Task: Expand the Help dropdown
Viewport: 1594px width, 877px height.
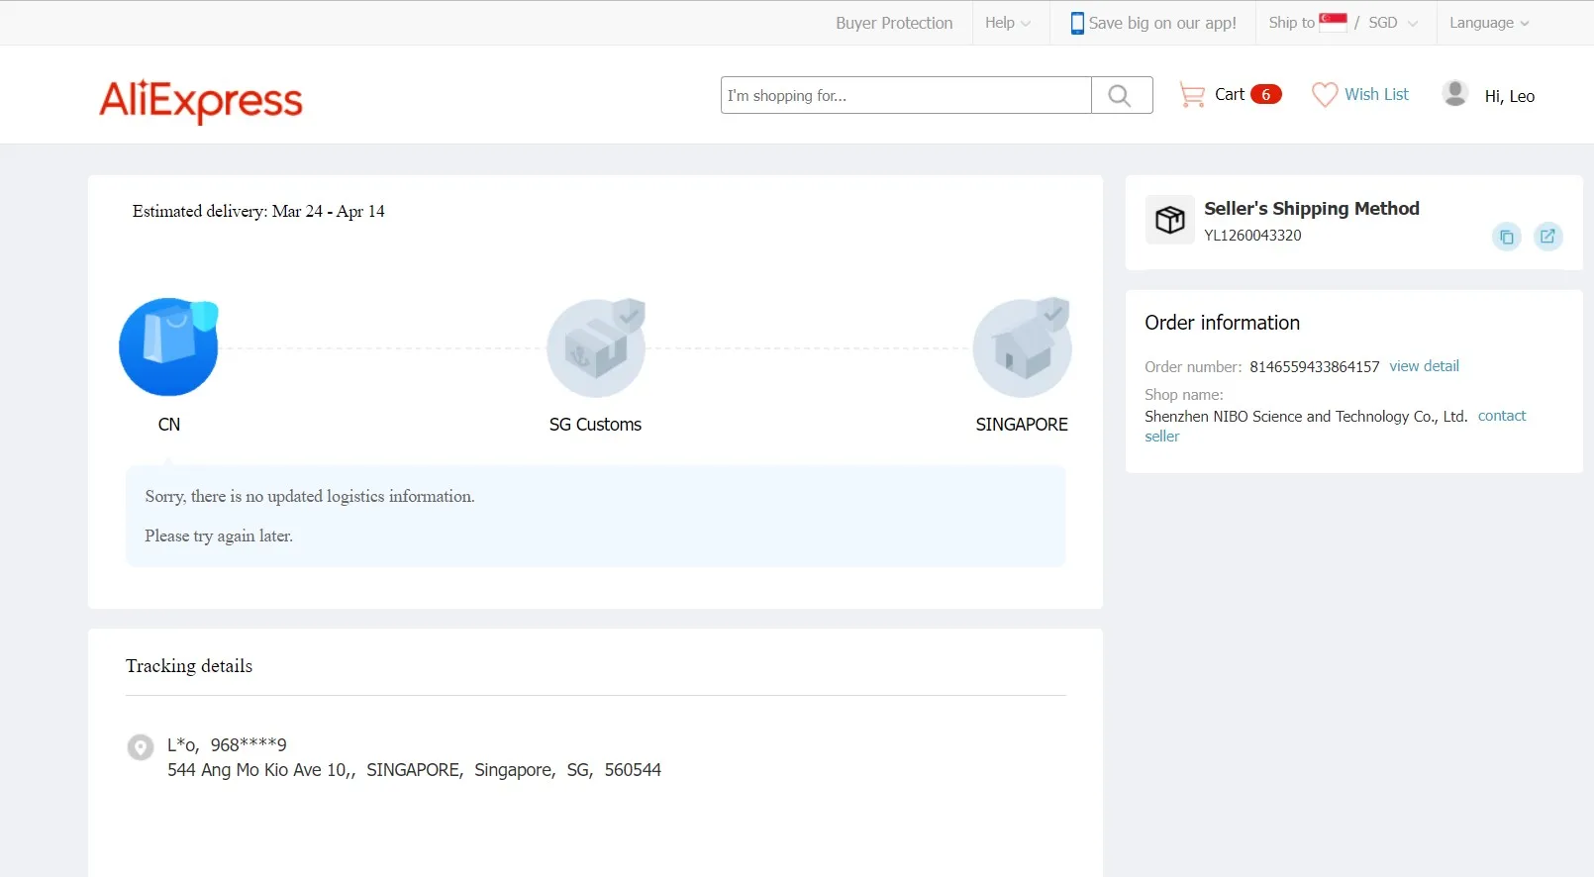Action: tap(1008, 23)
